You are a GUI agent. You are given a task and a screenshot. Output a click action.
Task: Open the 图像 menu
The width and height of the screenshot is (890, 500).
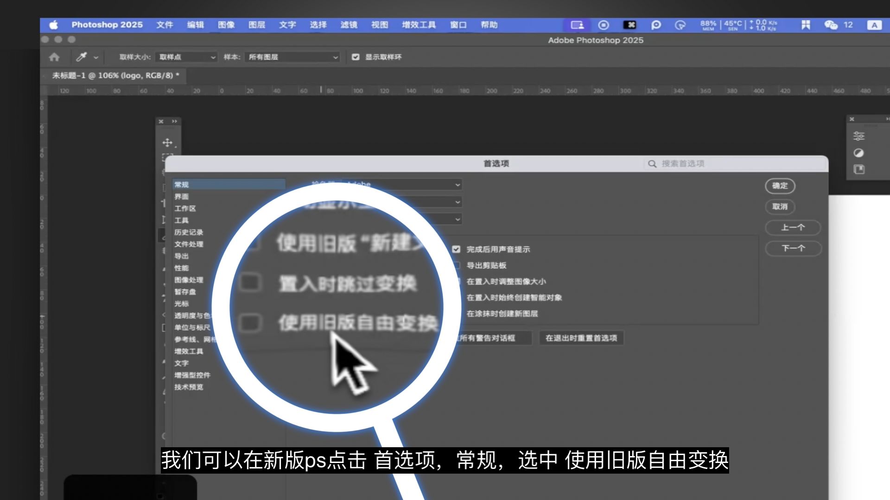(226, 25)
